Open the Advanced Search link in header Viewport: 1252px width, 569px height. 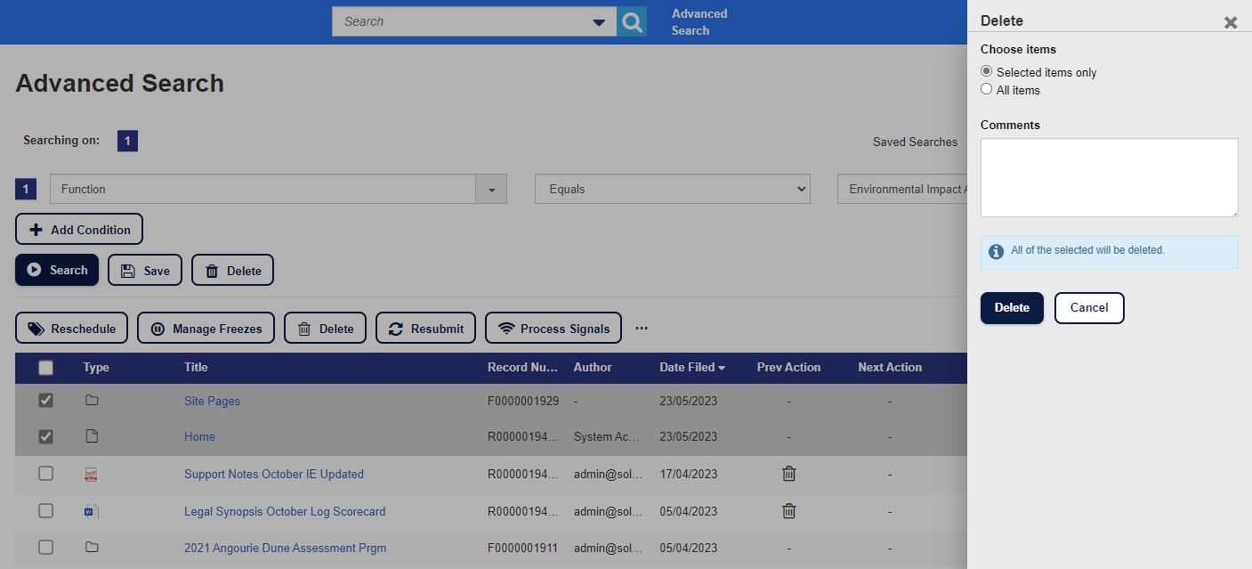[699, 22]
